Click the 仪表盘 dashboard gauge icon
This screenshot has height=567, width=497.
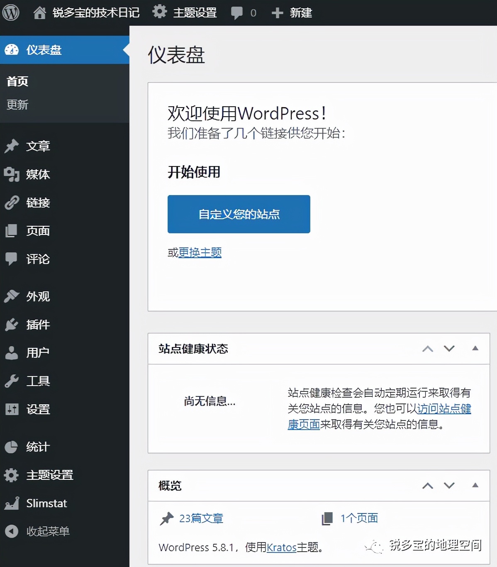coord(12,50)
